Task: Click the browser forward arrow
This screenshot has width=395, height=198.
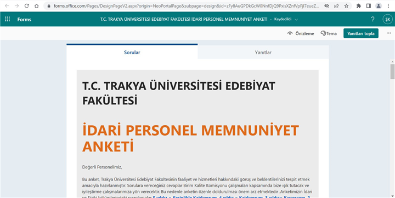Action: tap(16, 6)
